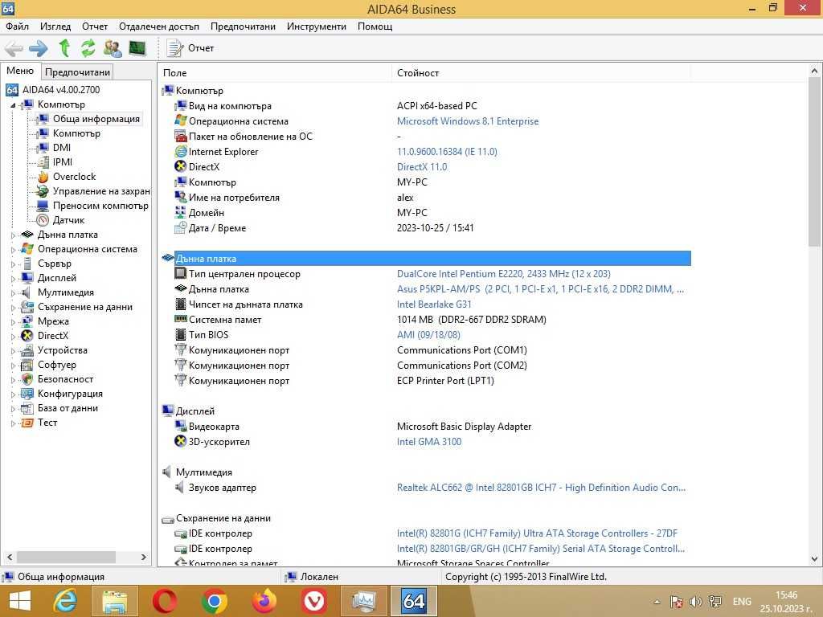
Task: Click the База от данни tree icon
Action: 27,408
